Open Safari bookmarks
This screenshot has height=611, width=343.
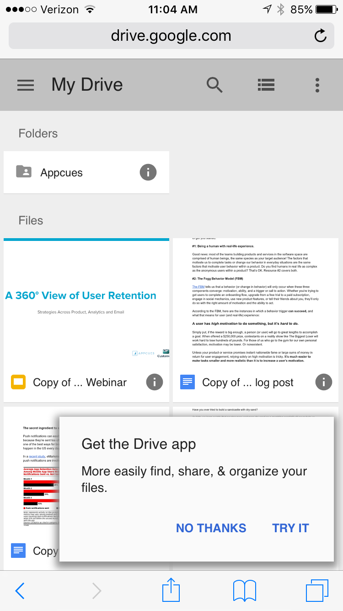(x=245, y=590)
